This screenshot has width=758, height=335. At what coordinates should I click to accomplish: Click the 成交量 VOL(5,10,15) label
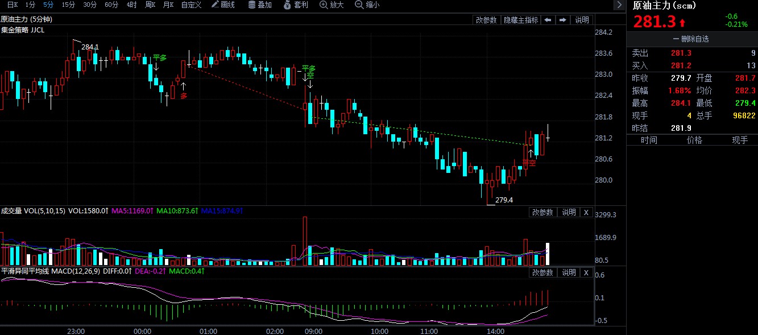[x=33, y=211]
